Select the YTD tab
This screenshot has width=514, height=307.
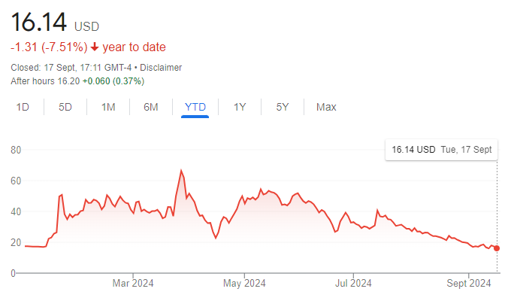[195, 107]
